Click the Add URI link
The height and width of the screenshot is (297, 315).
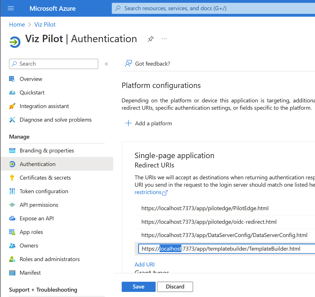point(144,264)
